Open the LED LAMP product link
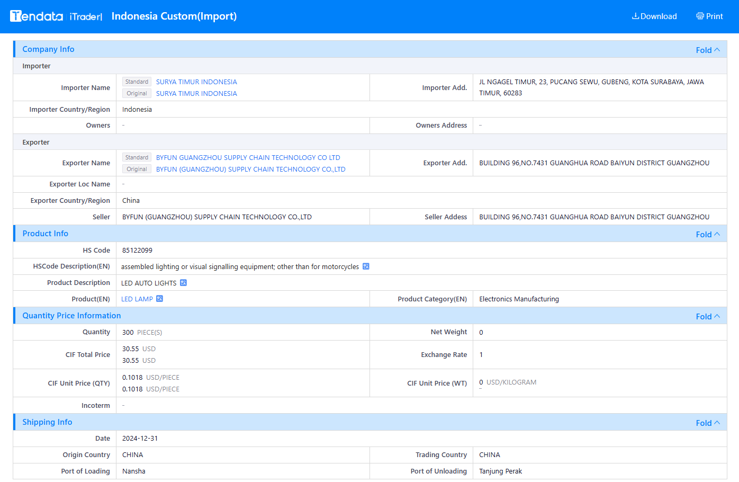The width and height of the screenshot is (739, 482). tap(137, 299)
